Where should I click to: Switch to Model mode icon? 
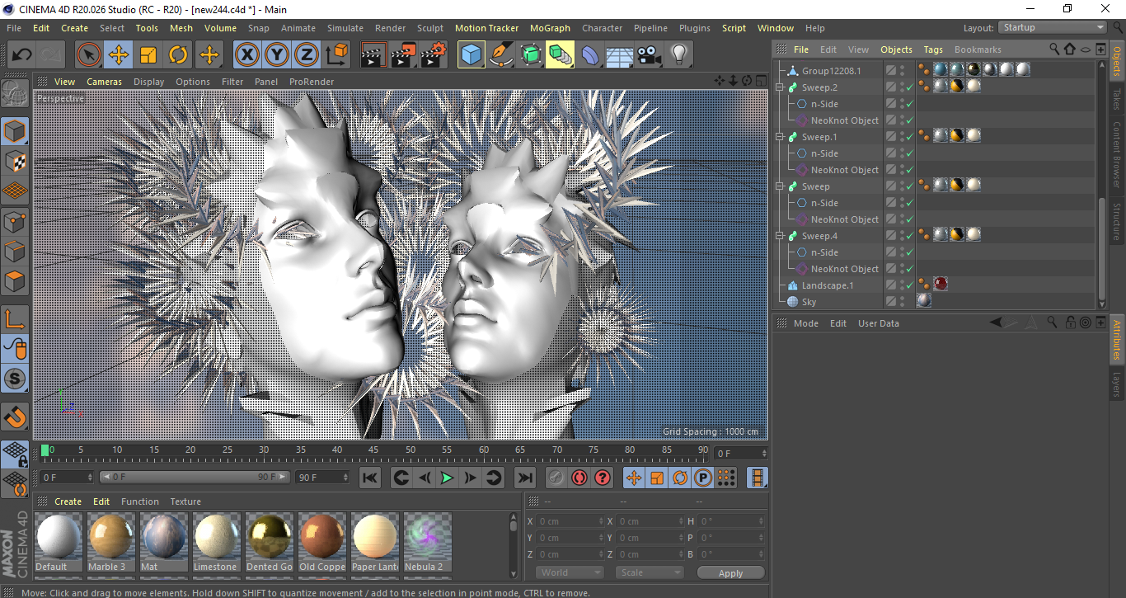tap(15, 131)
